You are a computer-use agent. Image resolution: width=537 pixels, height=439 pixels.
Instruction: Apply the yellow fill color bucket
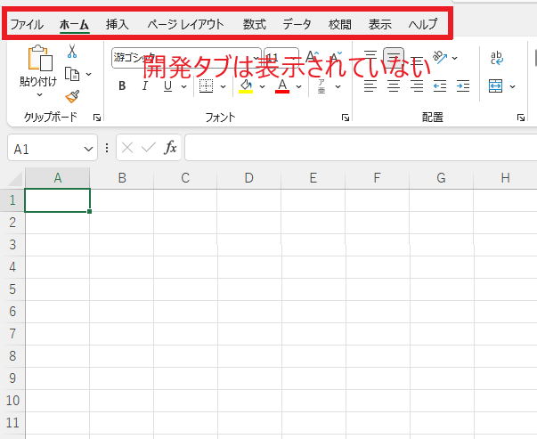(x=247, y=86)
